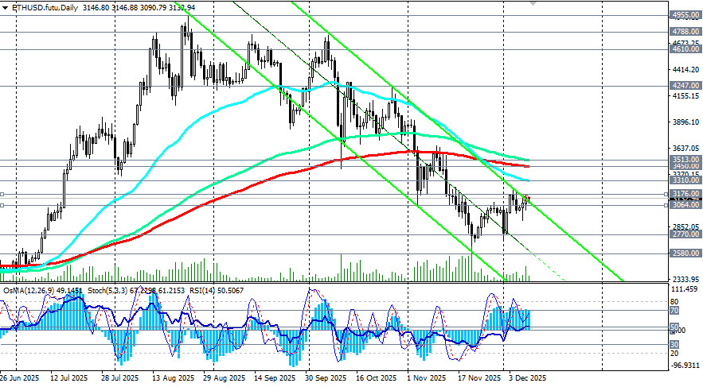Viewport: 703px width, 387px height.
Task: Click the 111.459 indicator scale value
Action: point(686,289)
